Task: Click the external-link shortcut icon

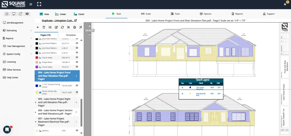Action: coord(20,14)
